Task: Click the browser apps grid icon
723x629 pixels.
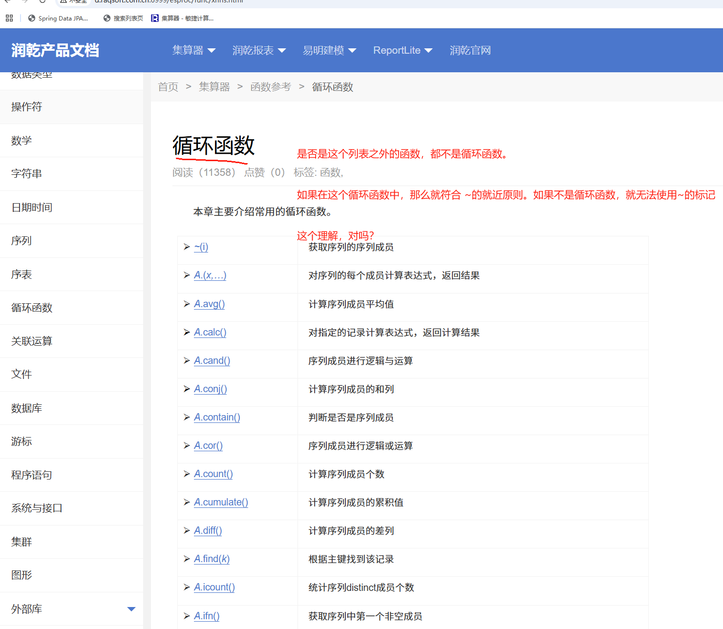Action: pos(9,18)
